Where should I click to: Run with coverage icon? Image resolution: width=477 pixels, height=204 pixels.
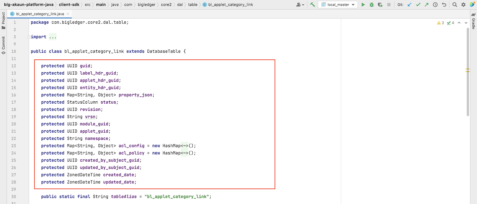tap(380, 5)
